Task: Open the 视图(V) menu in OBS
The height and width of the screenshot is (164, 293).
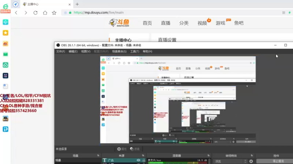Action: [x=86, y=51]
